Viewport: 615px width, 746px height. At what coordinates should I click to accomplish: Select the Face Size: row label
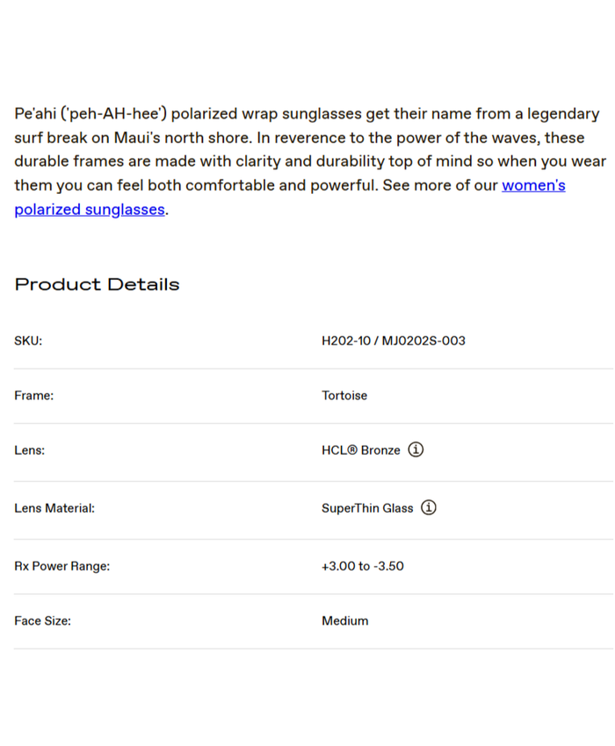coord(42,620)
